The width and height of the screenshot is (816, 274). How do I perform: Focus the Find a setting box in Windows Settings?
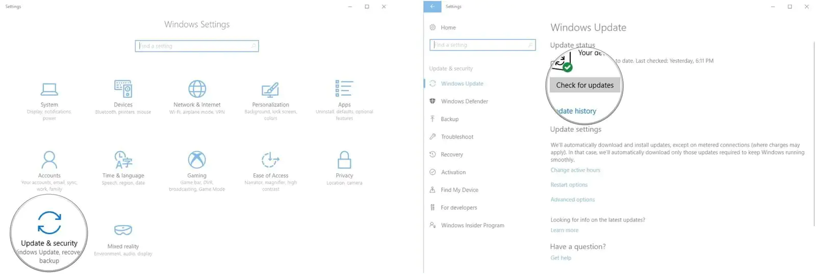click(x=197, y=46)
